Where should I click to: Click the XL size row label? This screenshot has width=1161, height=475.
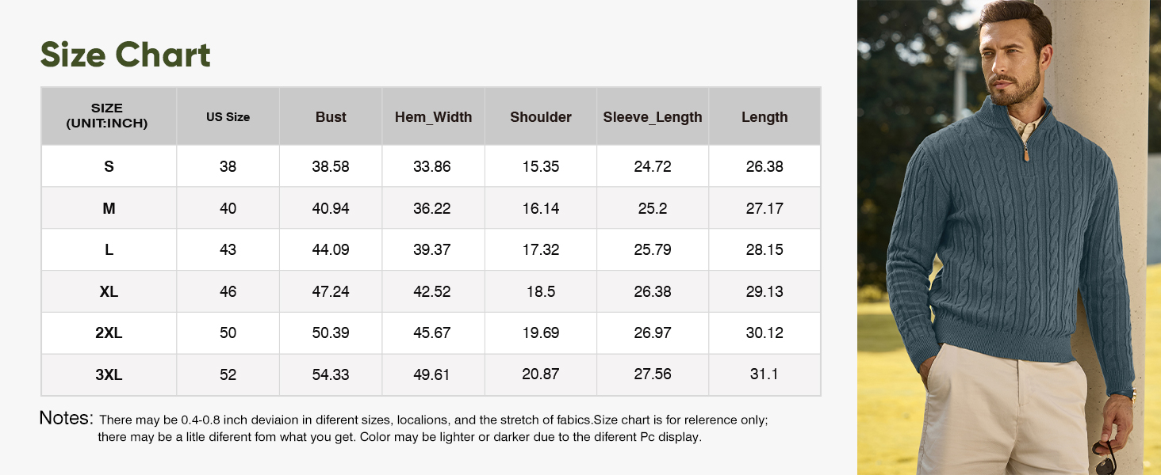[x=109, y=291]
